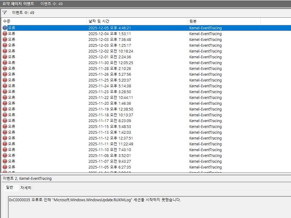Select the event dated 2025-12-03 오후 7:36:48
The image size is (291, 218).
109,39
